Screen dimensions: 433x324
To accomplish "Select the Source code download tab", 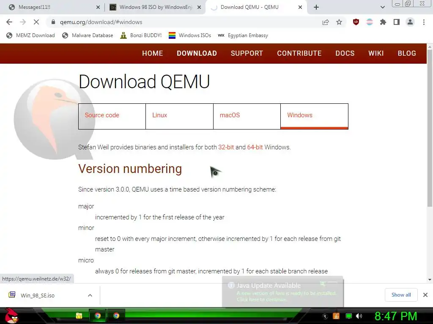I will 112,116.
